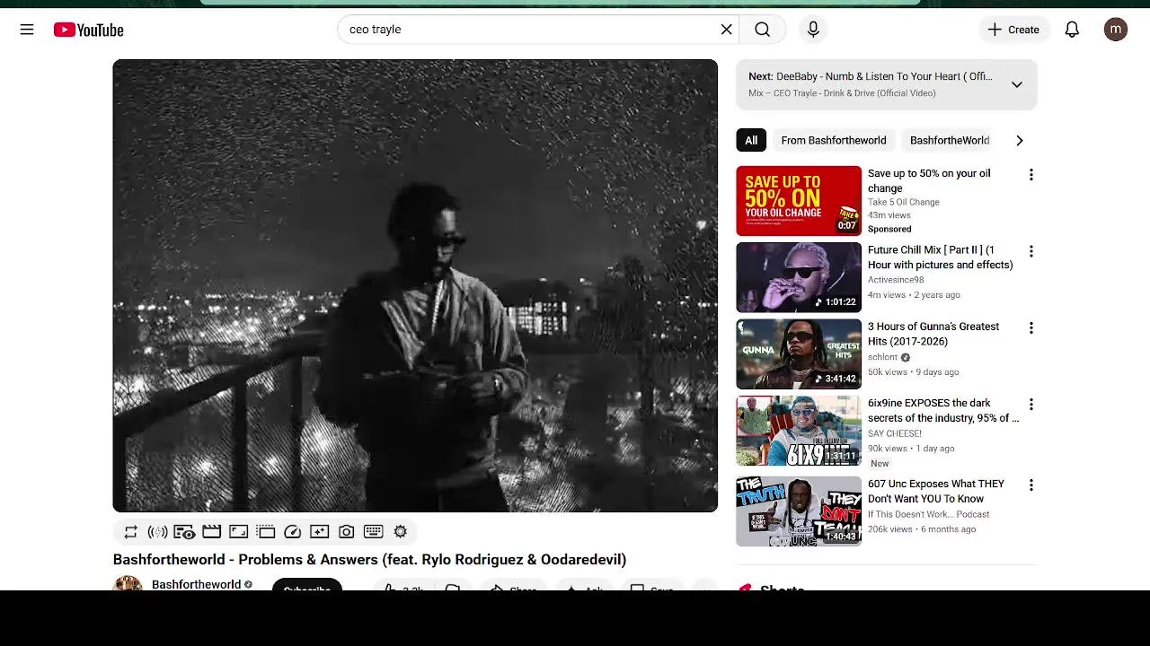Open the Create menu
Image resolution: width=1150 pixels, height=646 pixels.
[1013, 30]
